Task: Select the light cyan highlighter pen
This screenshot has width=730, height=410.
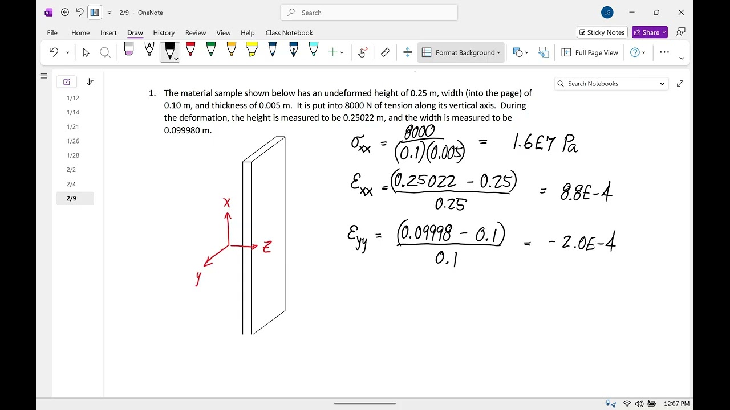Action: coord(314,50)
